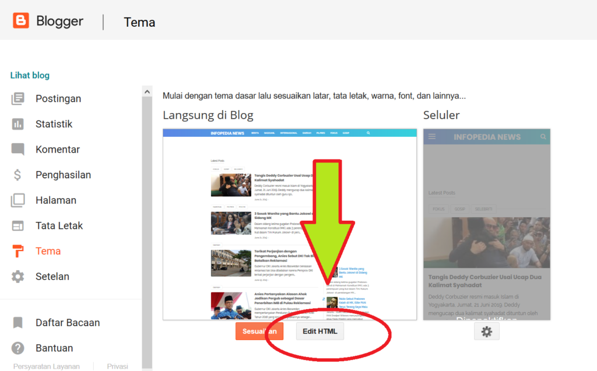Click the Tema paint roller icon
This screenshot has width=597, height=371.
tap(18, 251)
